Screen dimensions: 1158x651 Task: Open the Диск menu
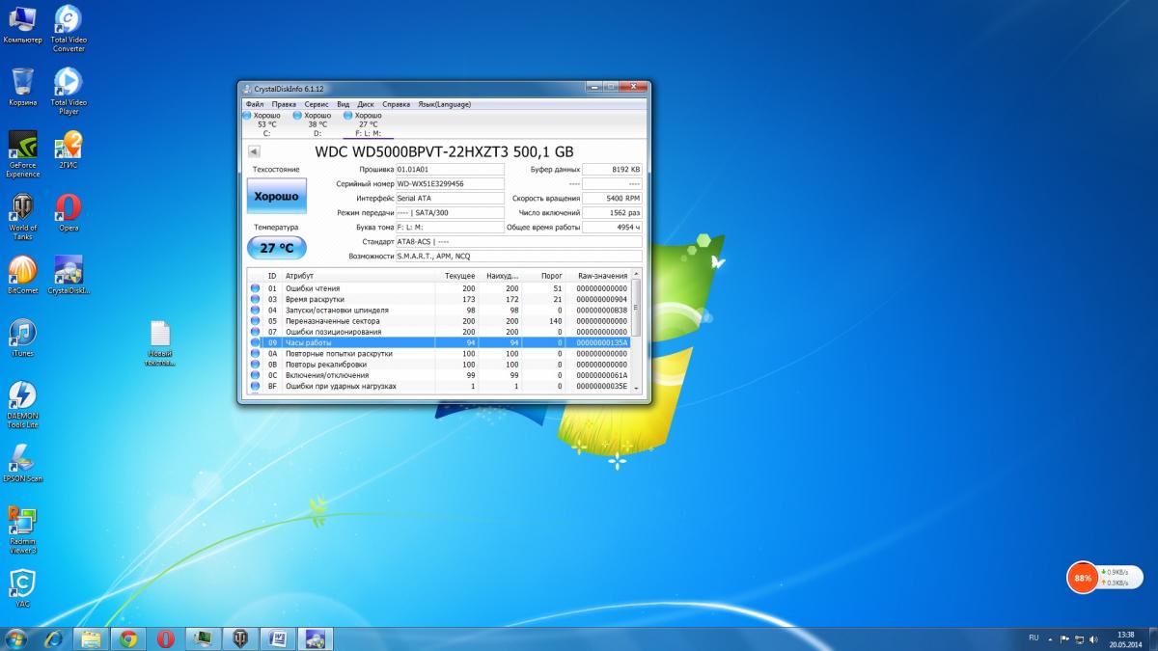pos(366,104)
